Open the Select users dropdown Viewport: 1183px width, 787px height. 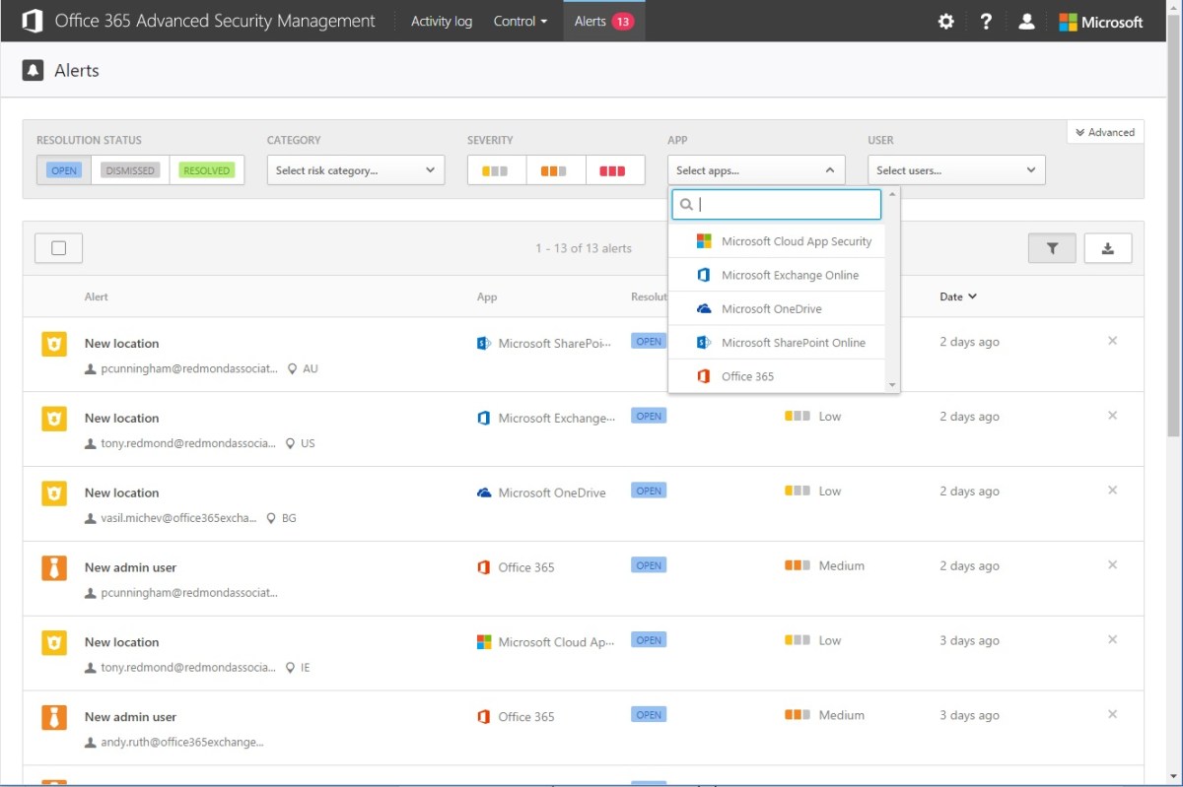coord(955,169)
